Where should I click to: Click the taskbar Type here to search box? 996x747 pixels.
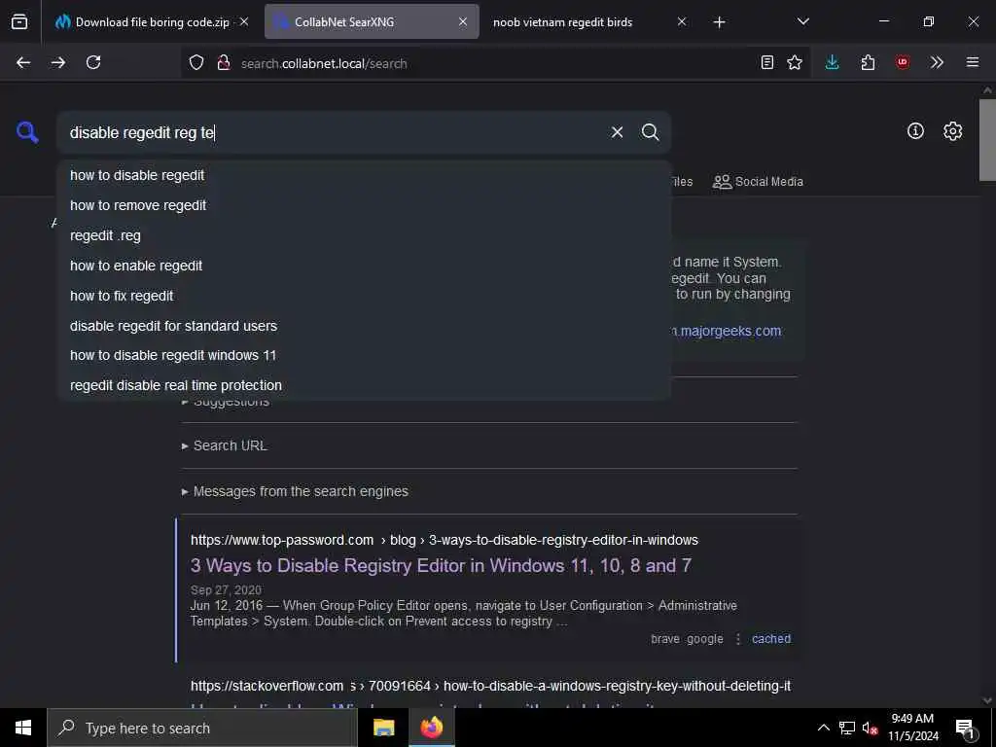coord(202,728)
